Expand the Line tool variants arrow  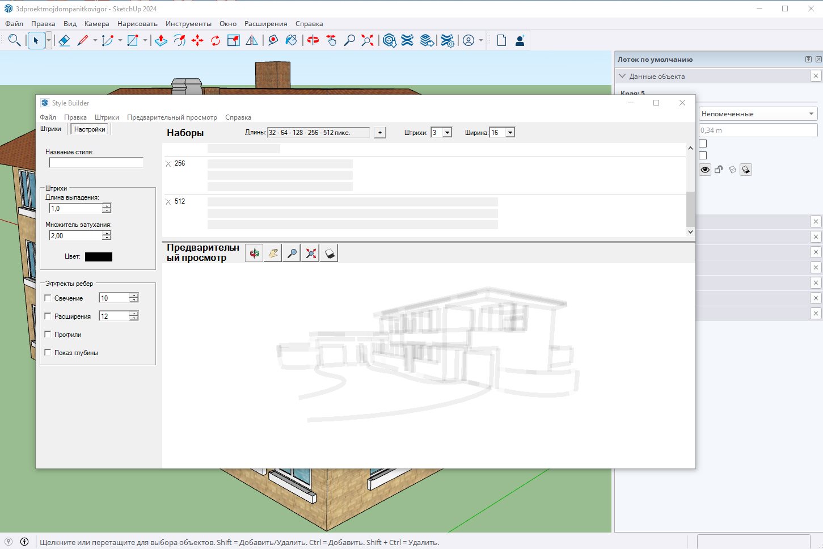click(x=95, y=40)
